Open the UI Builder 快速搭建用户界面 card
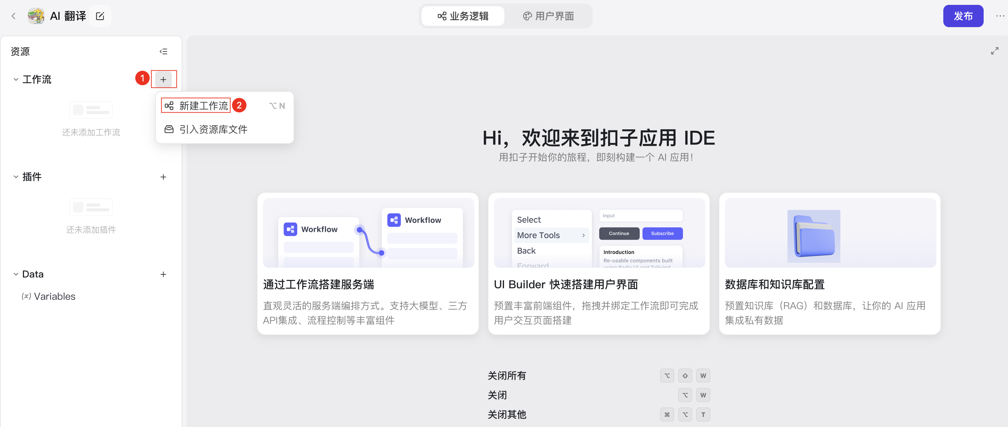Screen dimensions: 1008x427 599,264
